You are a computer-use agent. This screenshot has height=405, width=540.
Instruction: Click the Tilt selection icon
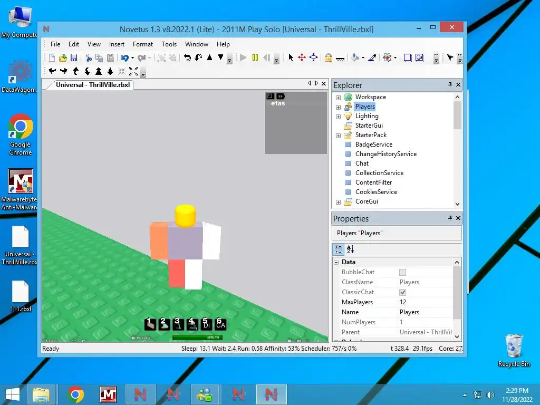tap(198, 58)
